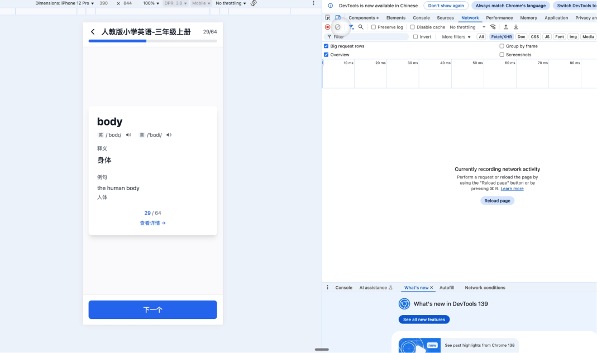Open the 查看详情 link
The image size is (597, 353).
pyautogui.click(x=152, y=223)
